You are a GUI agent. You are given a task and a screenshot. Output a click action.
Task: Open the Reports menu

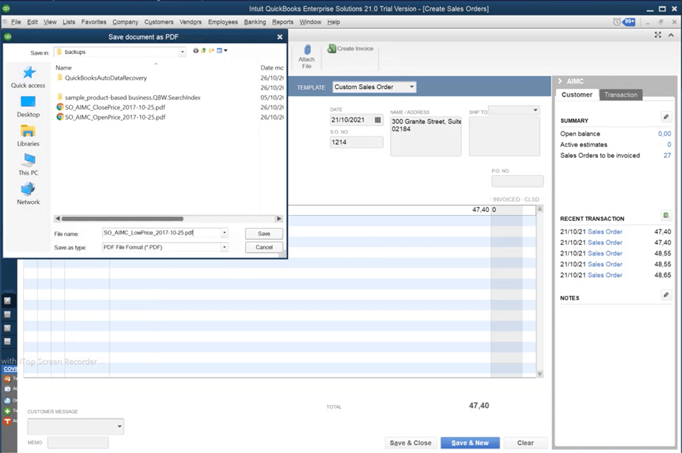(282, 22)
